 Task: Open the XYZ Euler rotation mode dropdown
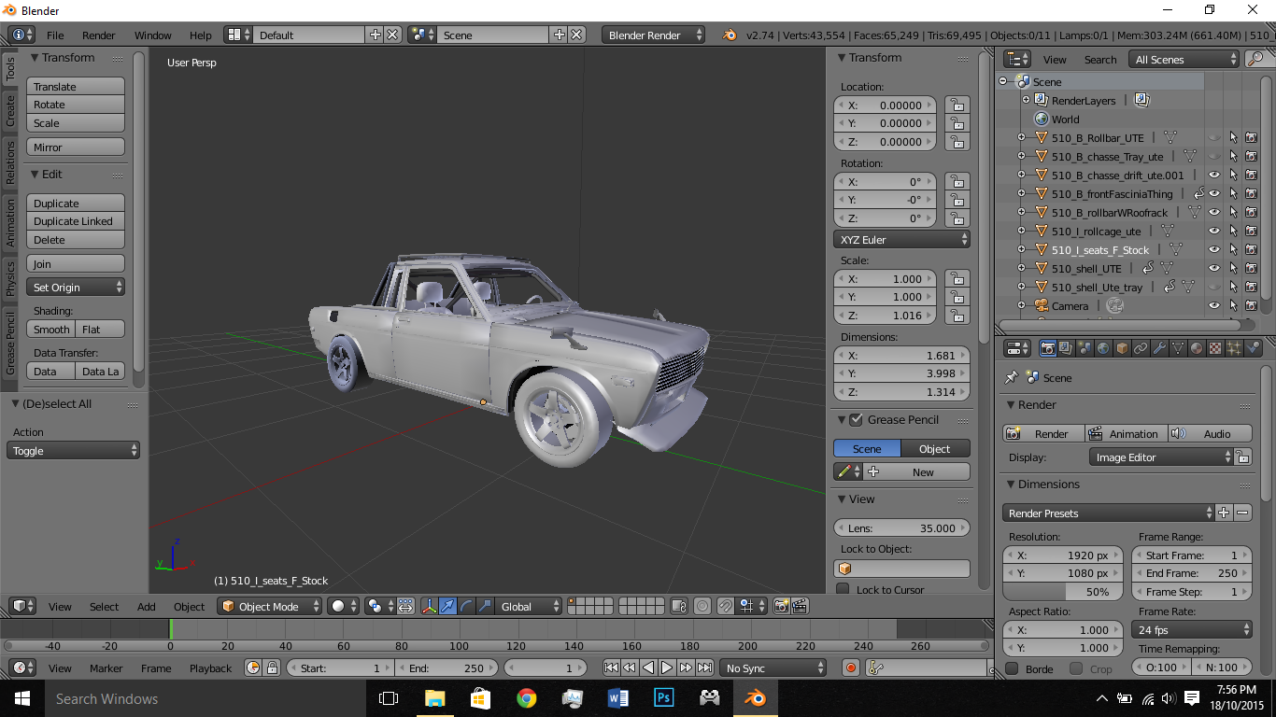(902, 240)
